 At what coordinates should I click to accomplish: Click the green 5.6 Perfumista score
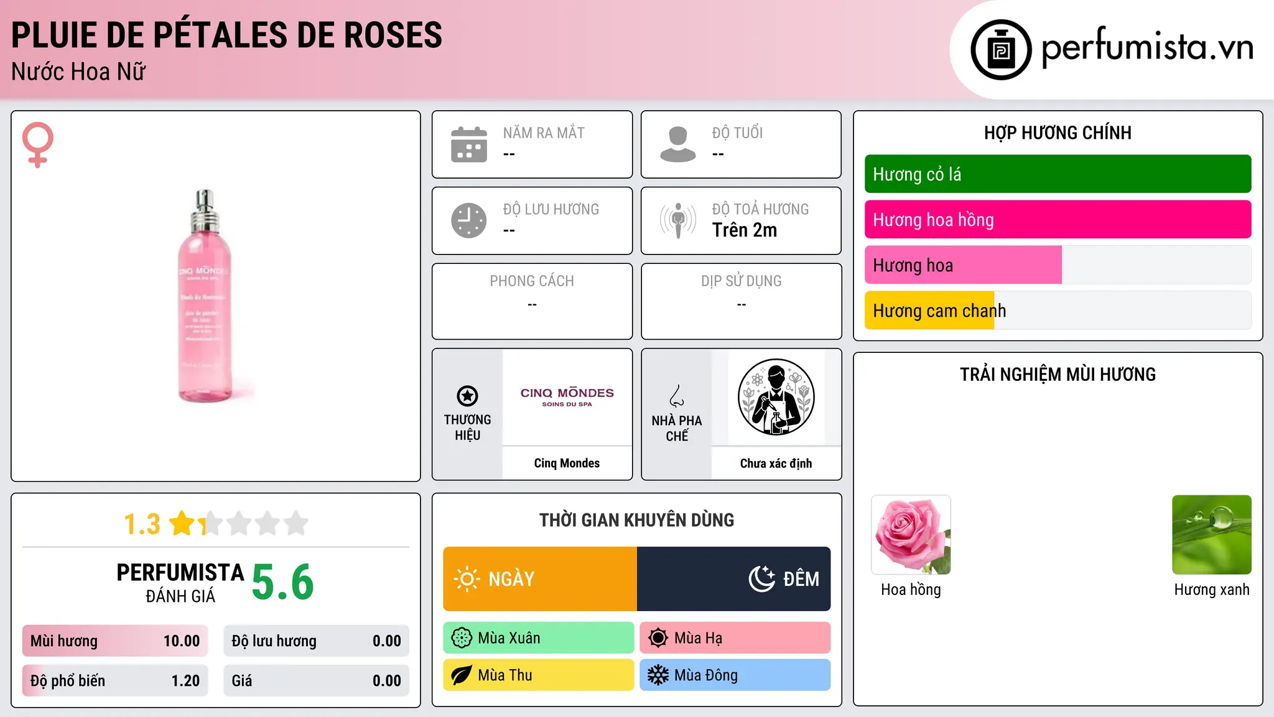point(283,582)
